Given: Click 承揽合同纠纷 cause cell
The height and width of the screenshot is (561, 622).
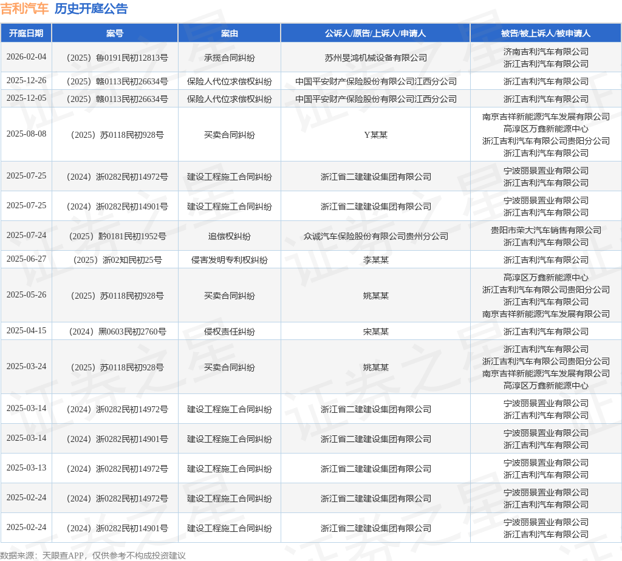Looking at the screenshot, I should 229,58.
